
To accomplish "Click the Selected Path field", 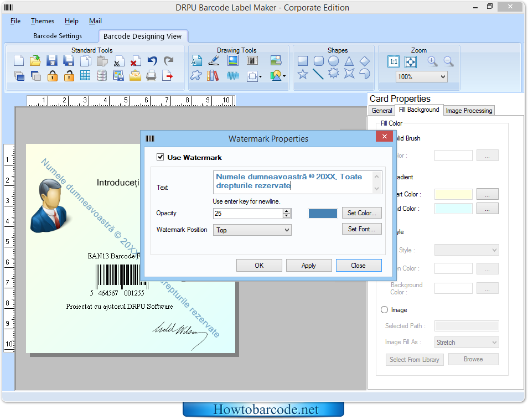I will (467, 326).
